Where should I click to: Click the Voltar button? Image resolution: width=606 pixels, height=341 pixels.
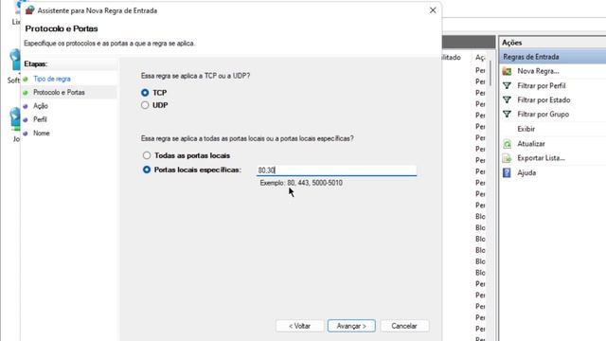(299, 326)
